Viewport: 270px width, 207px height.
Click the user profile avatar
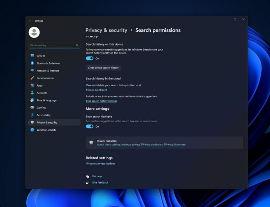coord(34,32)
